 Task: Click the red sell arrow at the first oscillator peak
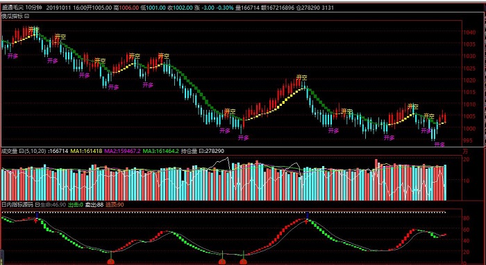[x=37, y=221]
